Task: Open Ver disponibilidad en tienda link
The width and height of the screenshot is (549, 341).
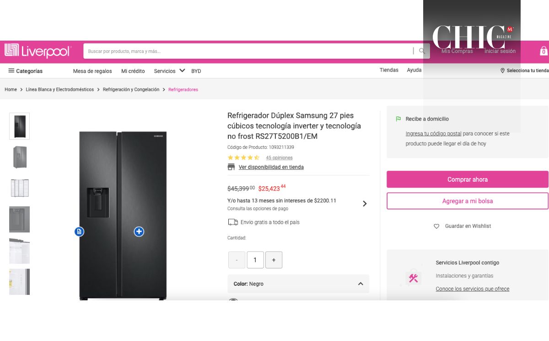Action: (x=271, y=167)
